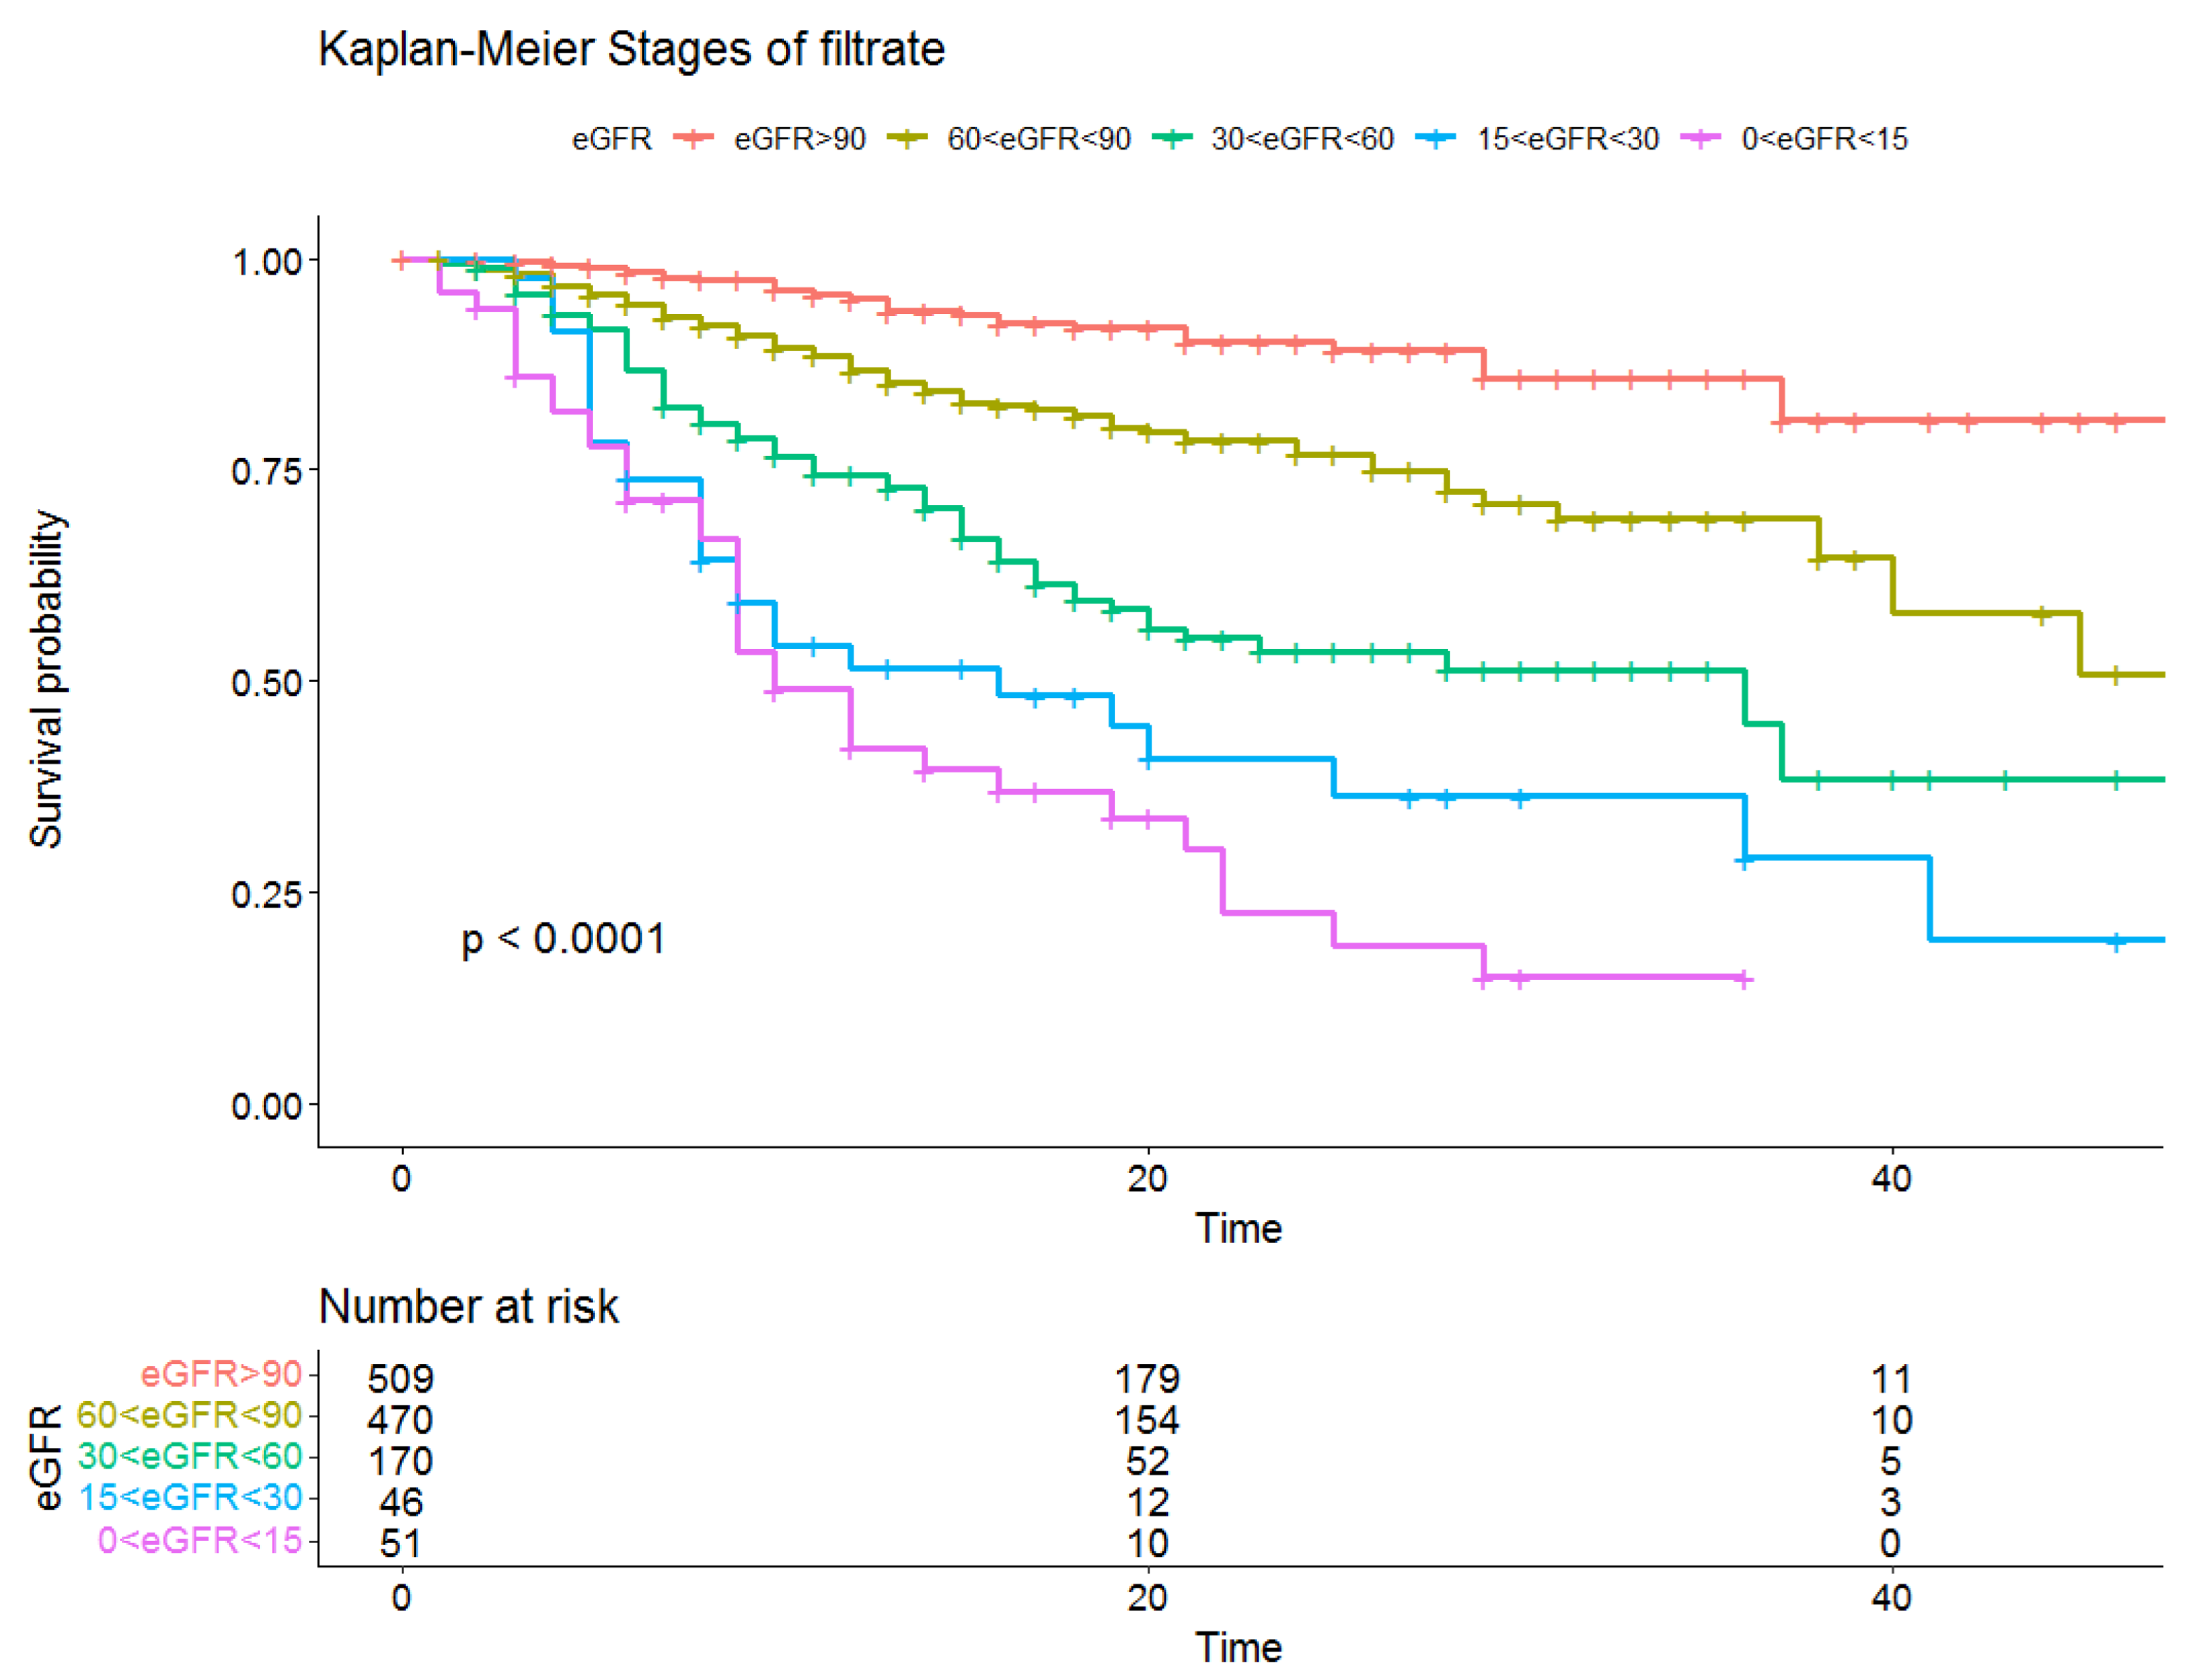The image size is (2196, 1680).
Task: Click the green 30<eGFR<60 legend marker
Action: [1172, 138]
